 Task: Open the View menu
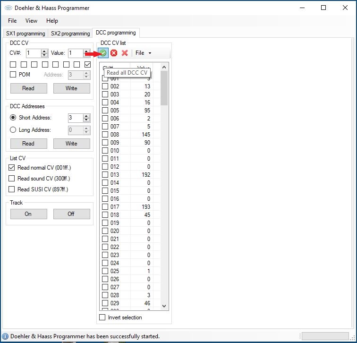[x=31, y=21]
